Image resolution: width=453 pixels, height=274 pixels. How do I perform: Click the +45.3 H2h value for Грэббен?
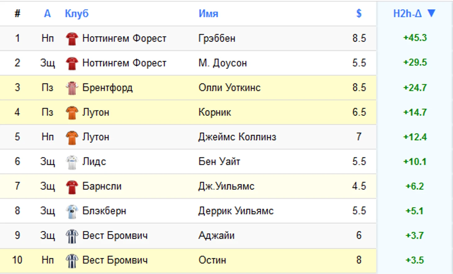[x=415, y=38]
